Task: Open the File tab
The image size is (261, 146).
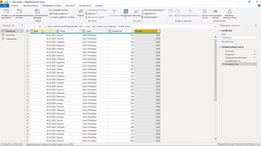Action: (4, 6)
